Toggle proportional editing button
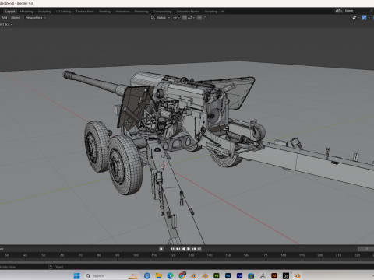The image size is (374, 280). (199, 18)
